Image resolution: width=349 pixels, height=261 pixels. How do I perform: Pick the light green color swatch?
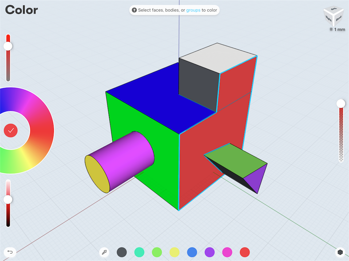coord(157,252)
